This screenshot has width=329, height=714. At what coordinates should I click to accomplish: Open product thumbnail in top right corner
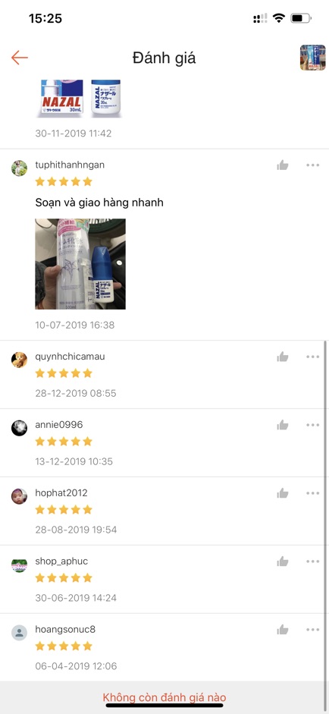tap(312, 58)
